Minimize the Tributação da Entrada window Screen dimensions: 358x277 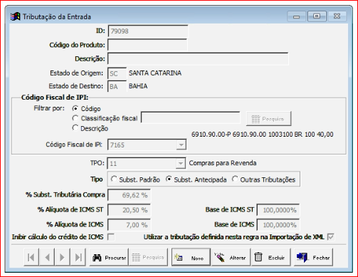(x=296, y=16)
